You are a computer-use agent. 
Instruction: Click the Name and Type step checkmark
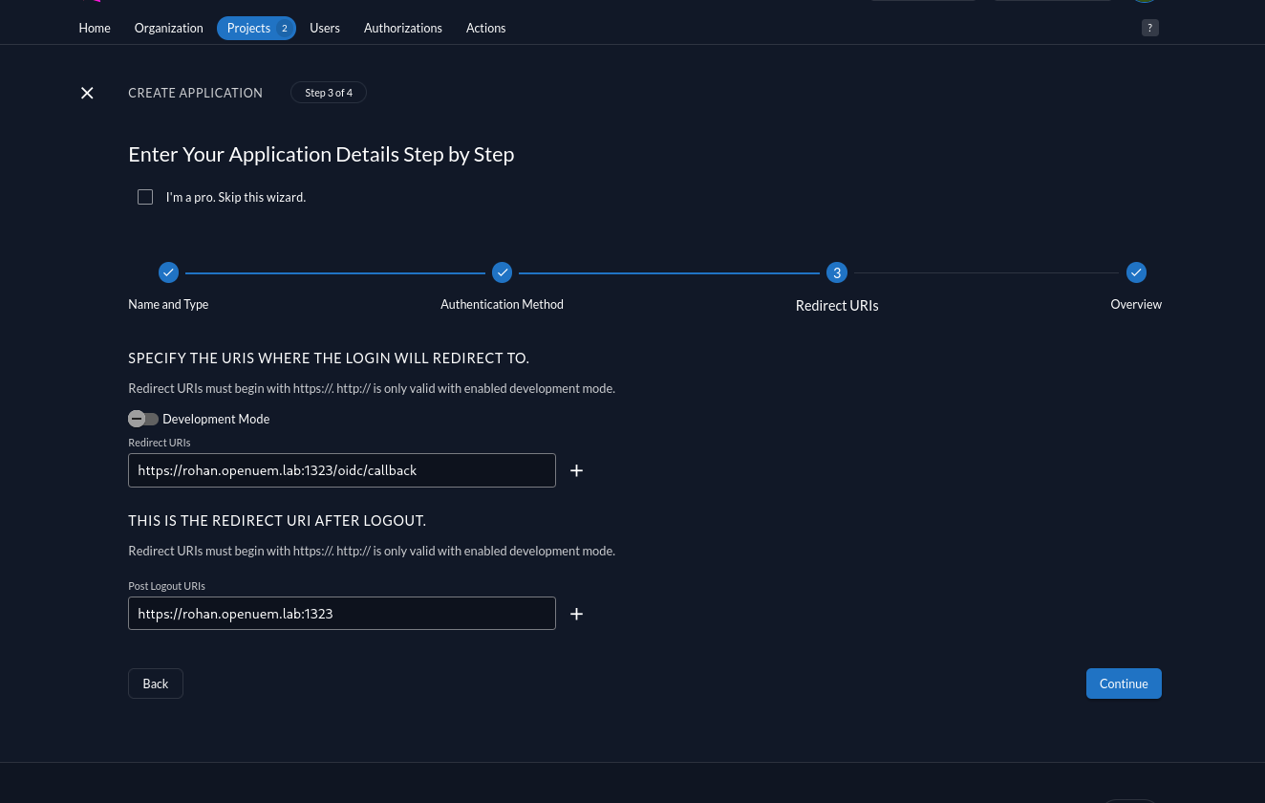tap(168, 272)
